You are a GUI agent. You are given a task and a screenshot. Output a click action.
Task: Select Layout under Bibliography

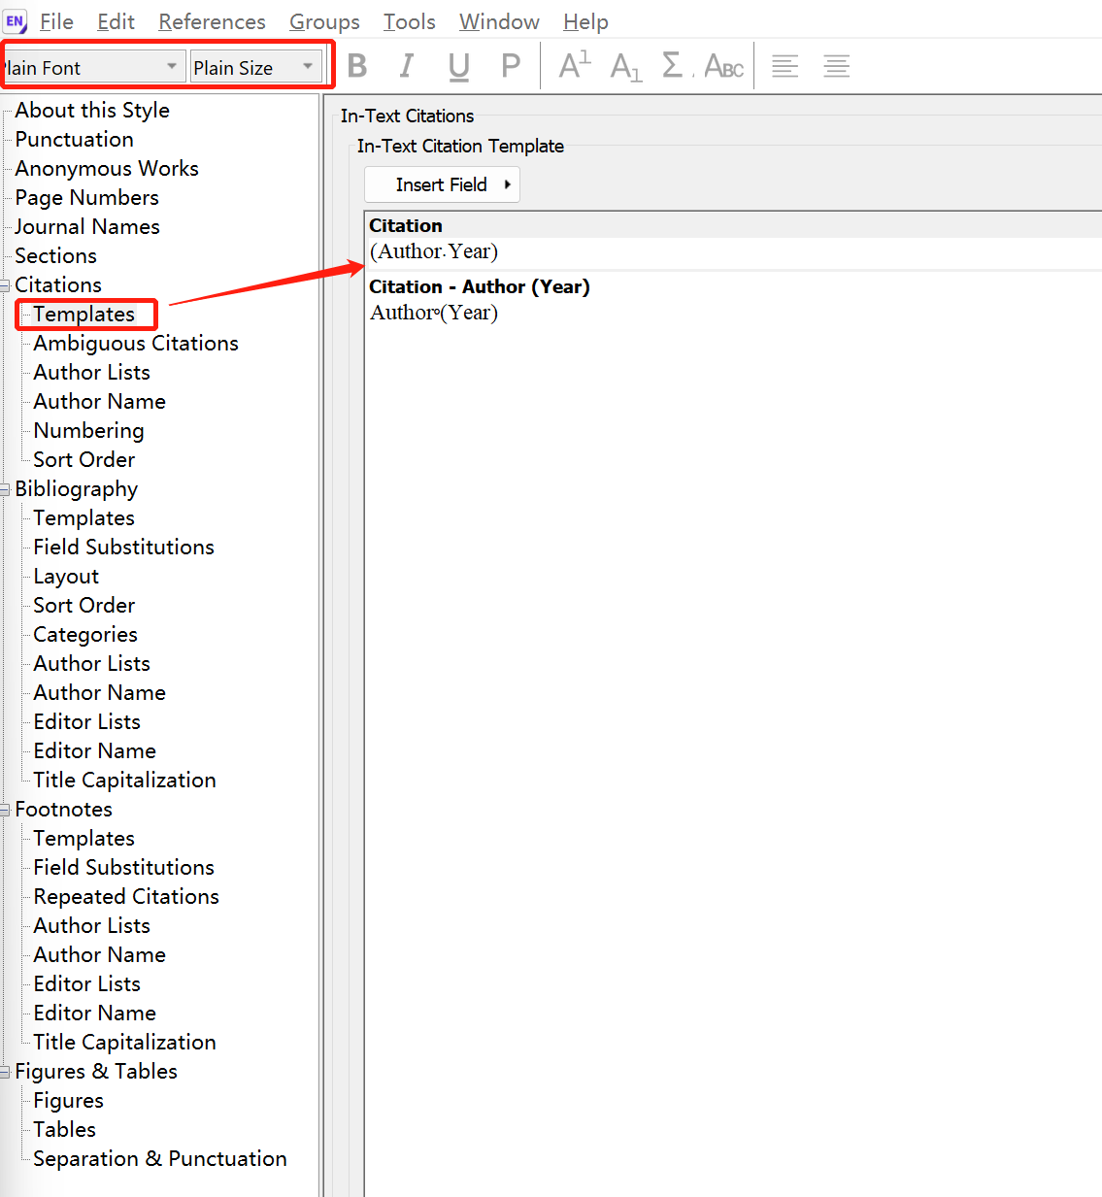click(x=66, y=577)
